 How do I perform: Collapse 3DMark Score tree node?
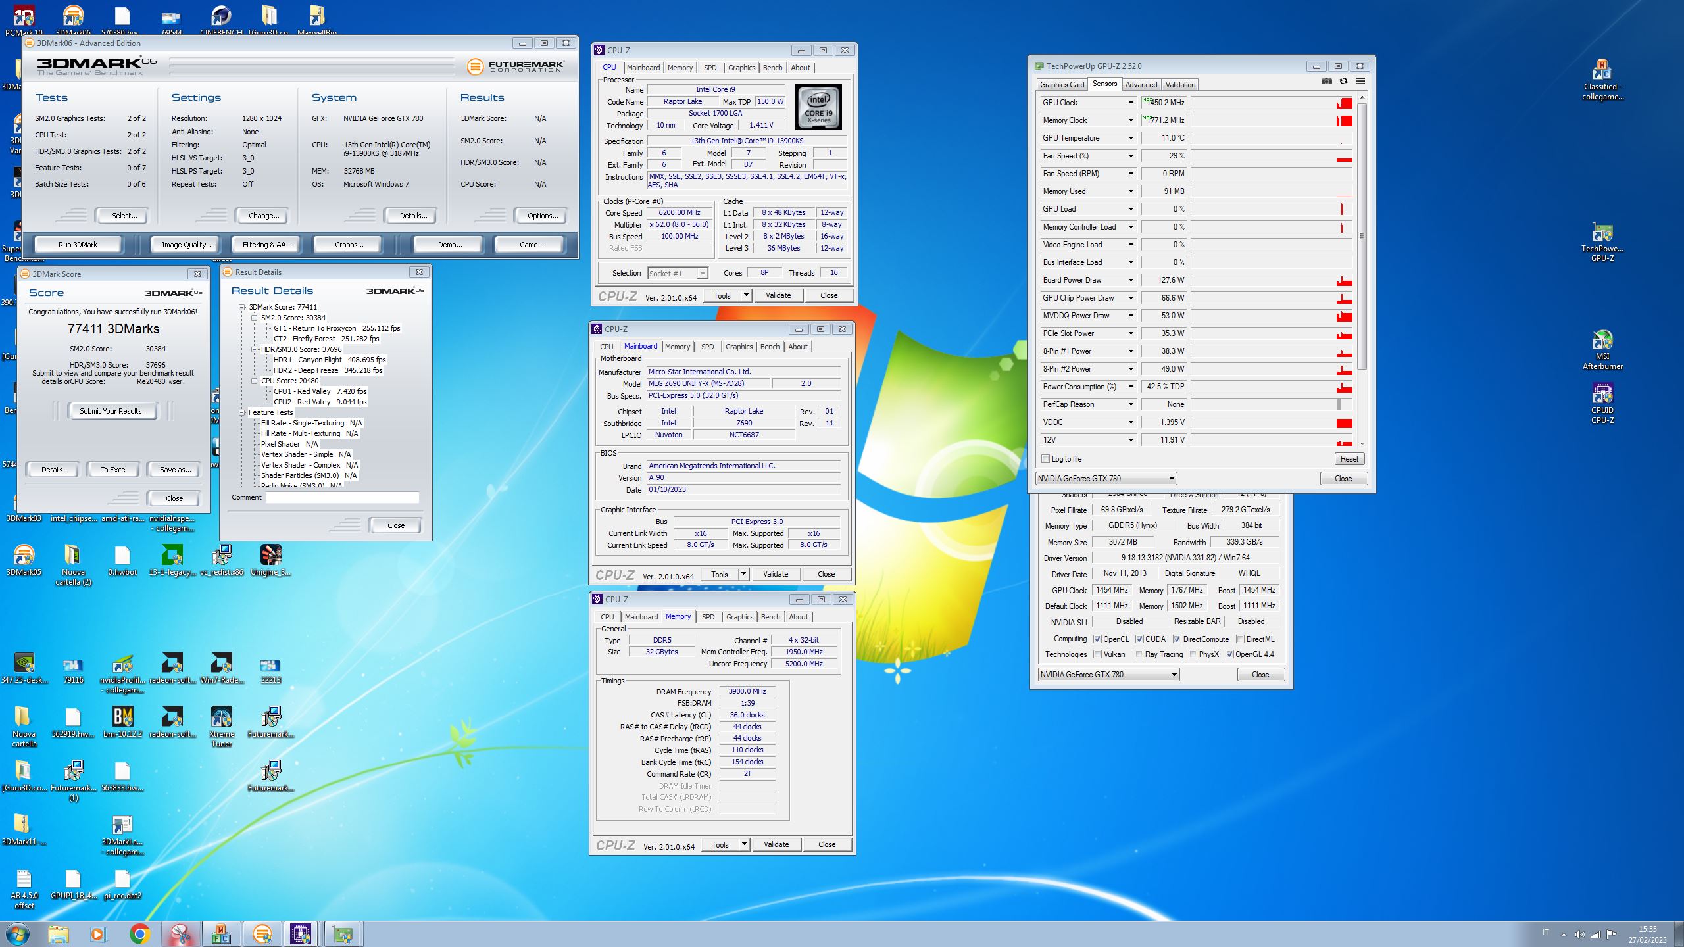tap(242, 307)
